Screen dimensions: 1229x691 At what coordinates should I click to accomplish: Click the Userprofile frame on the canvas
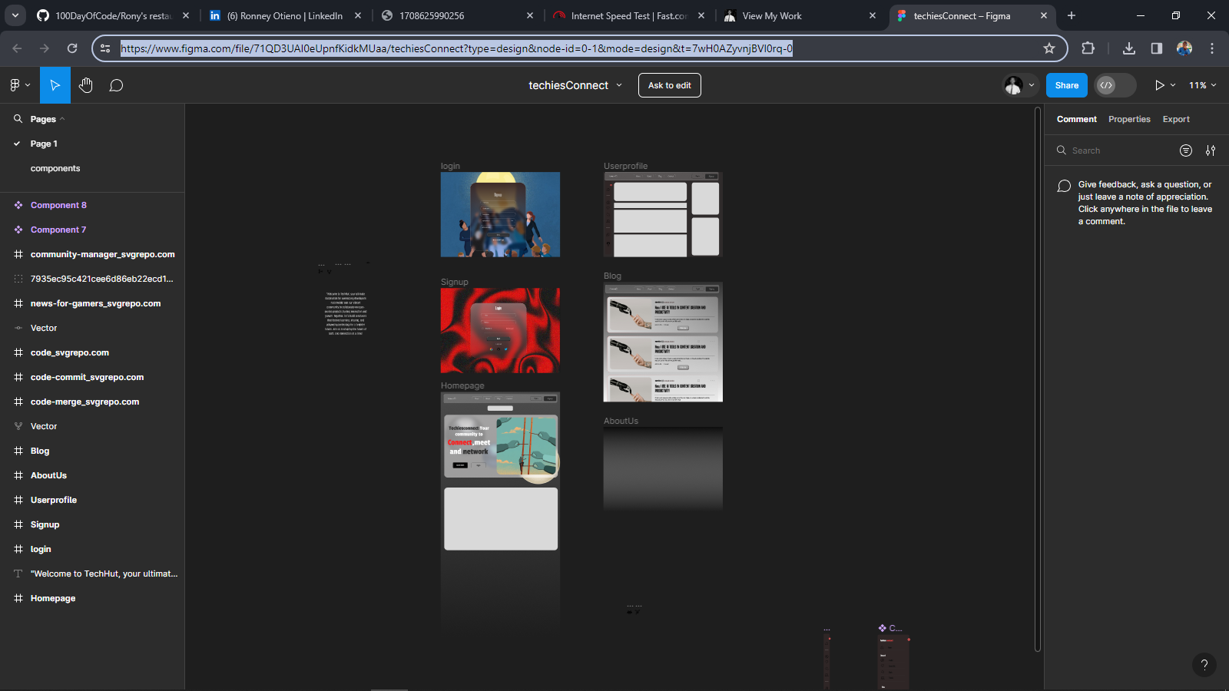[663, 214]
